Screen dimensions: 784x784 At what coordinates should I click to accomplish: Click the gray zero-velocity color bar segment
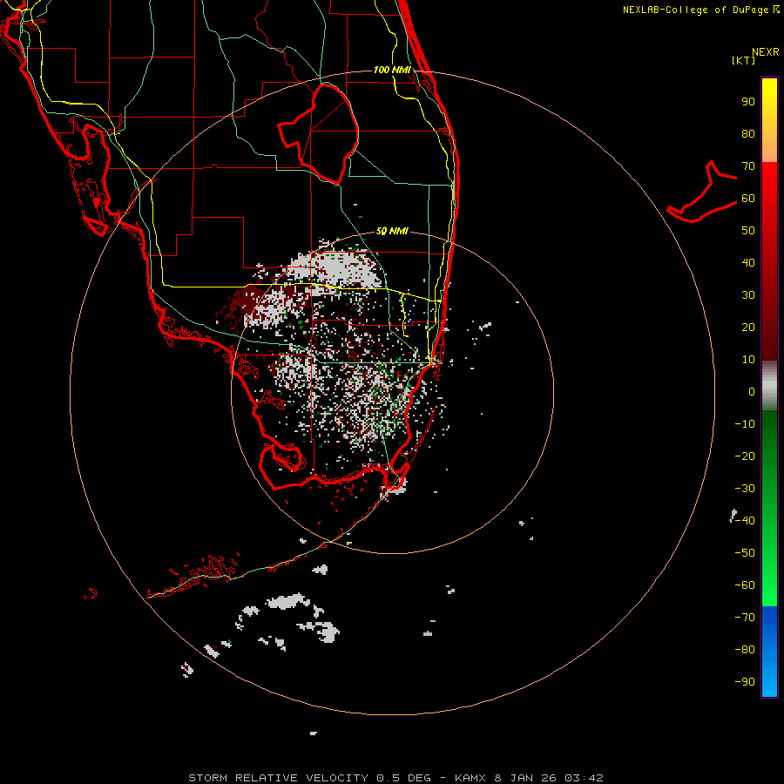click(x=769, y=386)
